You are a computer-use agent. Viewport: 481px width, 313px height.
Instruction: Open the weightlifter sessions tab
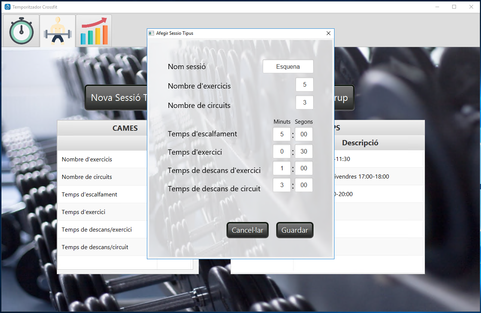point(58,31)
